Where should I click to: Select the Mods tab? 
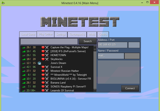[x=92, y=34]
